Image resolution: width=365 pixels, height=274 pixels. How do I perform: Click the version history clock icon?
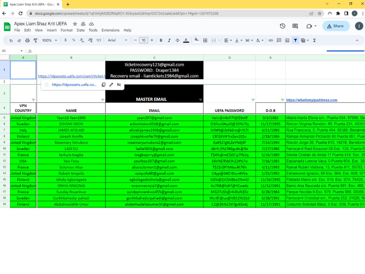(x=282, y=26)
